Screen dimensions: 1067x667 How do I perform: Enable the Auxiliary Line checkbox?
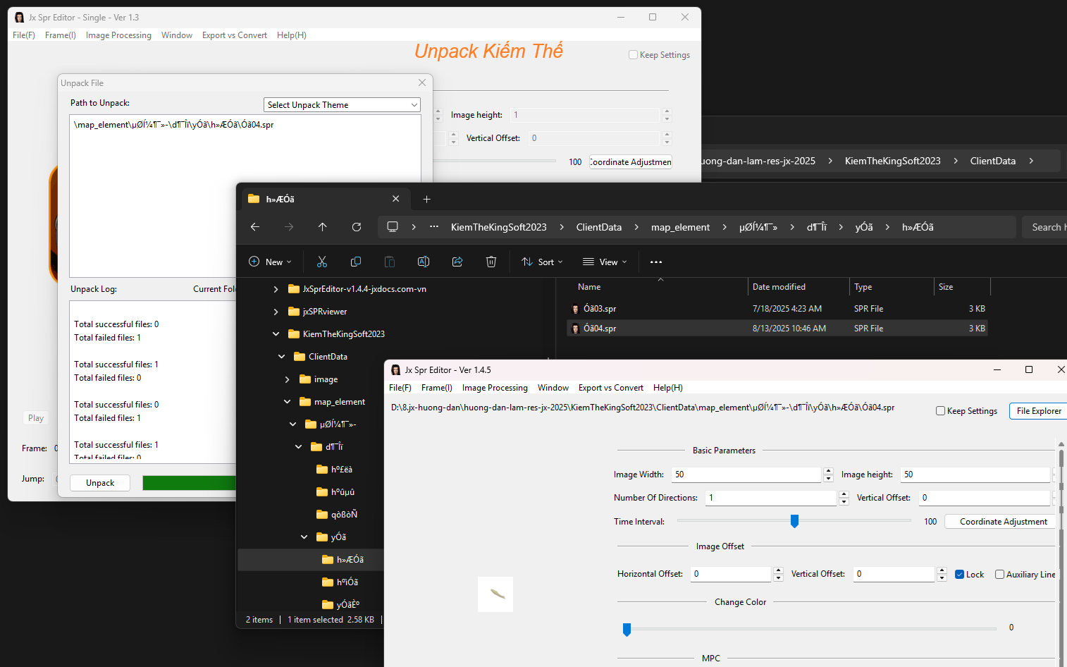point(999,575)
